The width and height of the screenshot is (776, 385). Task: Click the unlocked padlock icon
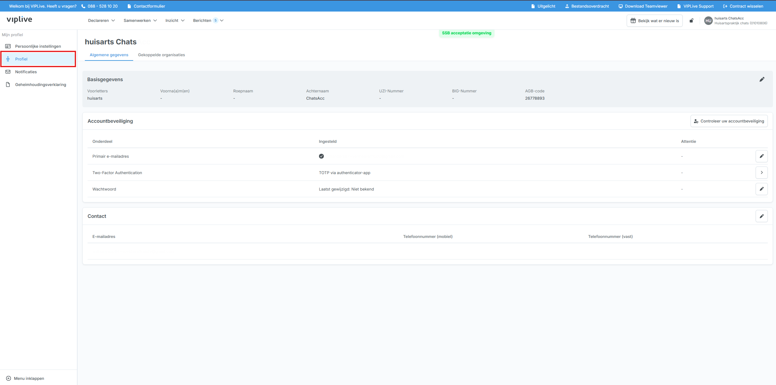pos(691,20)
